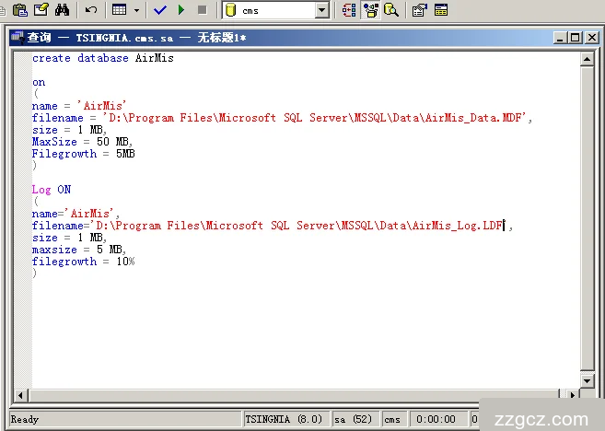Click the Cancel Query stop square
605x431 pixels.
[x=202, y=10]
